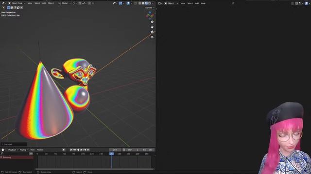This screenshot has height=174, width=311.
Task: Click the End frame field
Action: point(148,150)
